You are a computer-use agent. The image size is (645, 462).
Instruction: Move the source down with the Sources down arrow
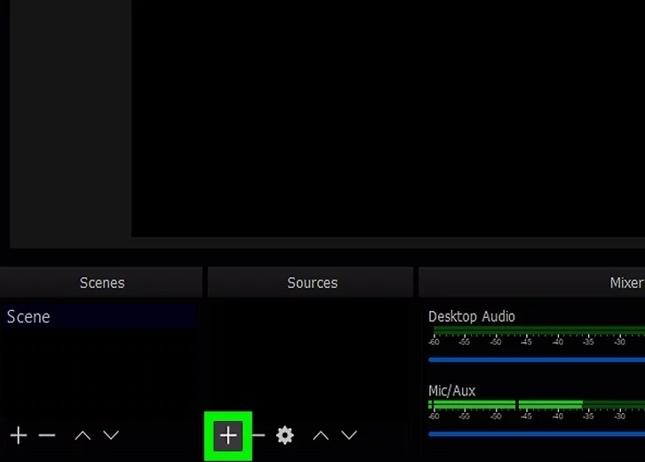[x=349, y=434]
